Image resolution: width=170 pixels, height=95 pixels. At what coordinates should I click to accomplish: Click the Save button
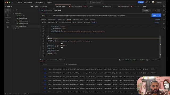[x=146, y=11]
